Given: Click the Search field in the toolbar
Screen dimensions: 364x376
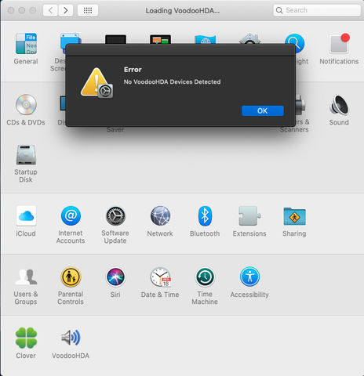Looking at the screenshot, I should click(317, 10).
